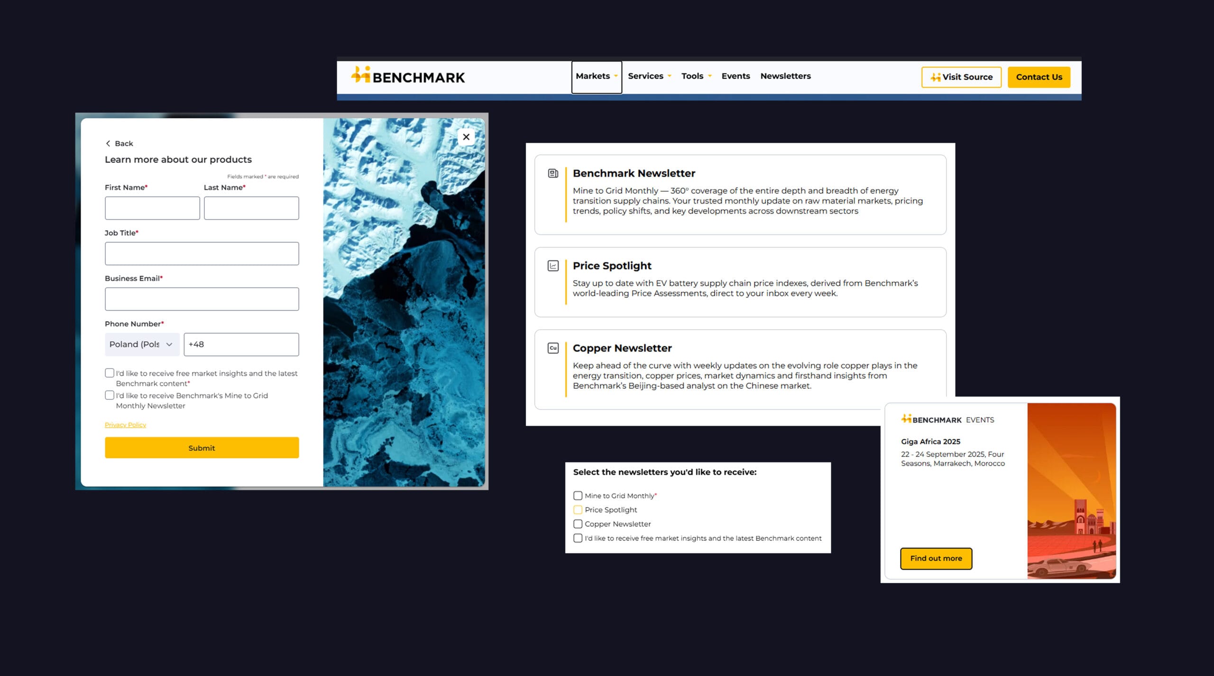Focus the Job Title field
The height and width of the screenshot is (676, 1214).
coord(202,254)
